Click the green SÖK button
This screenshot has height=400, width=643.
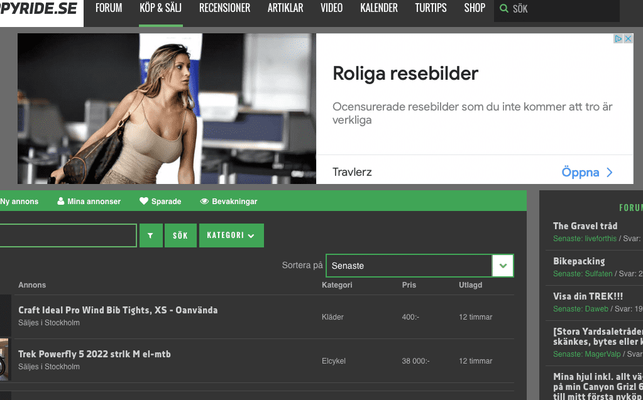tap(180, 235)
